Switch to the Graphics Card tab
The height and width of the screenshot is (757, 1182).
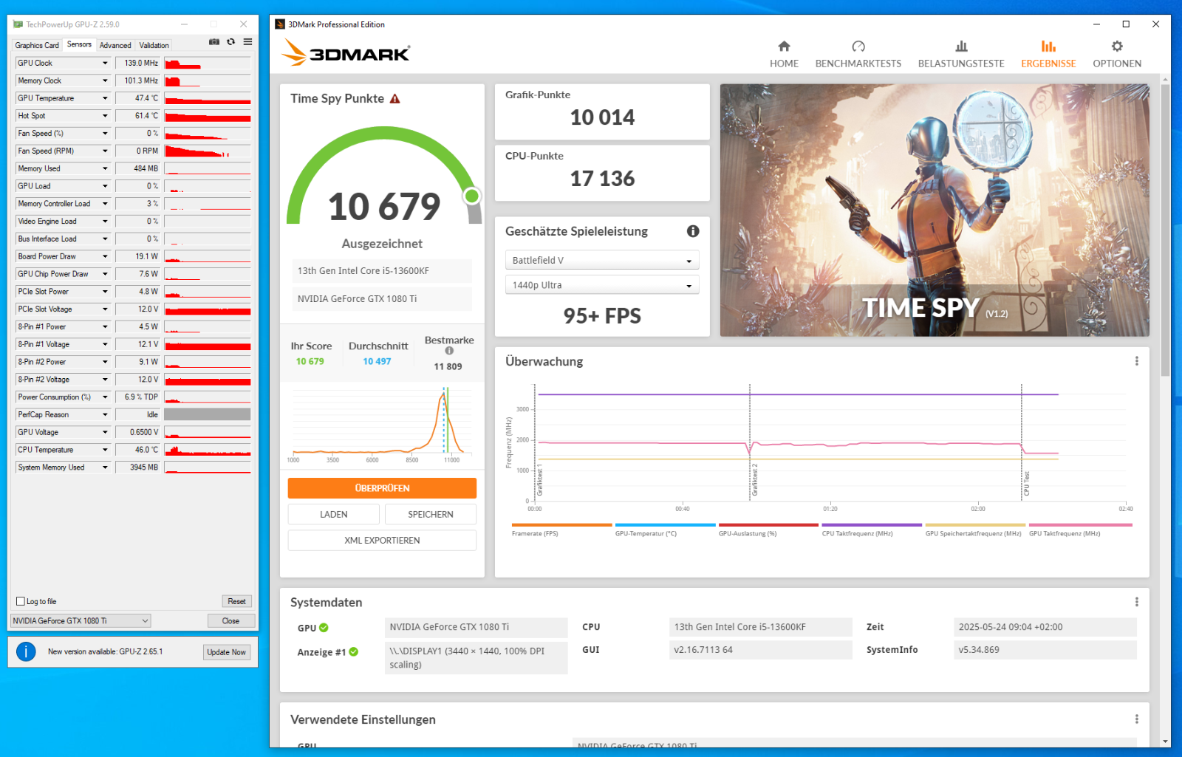coord(37,45)
